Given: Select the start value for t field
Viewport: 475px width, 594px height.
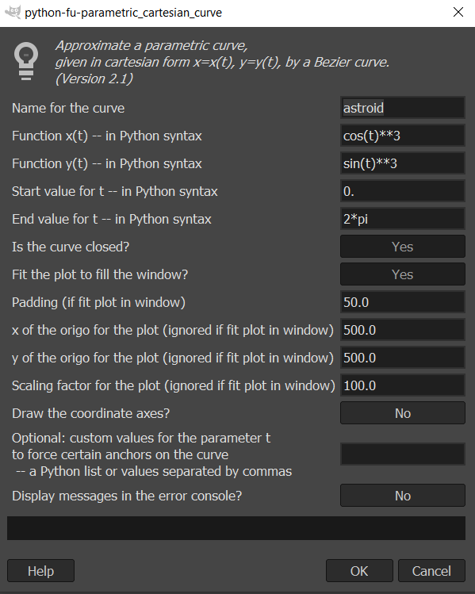Looking at the screenshot, I should [403, 191].
